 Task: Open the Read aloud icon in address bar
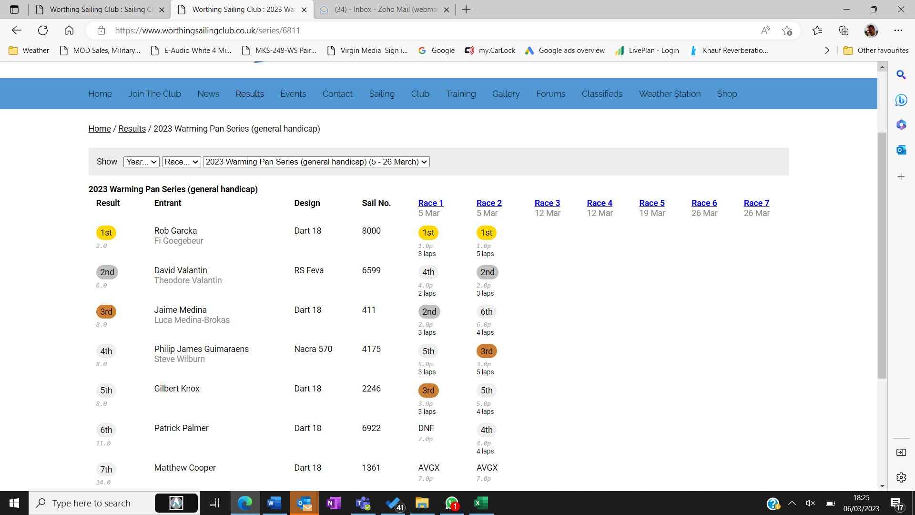coord(765,31)
